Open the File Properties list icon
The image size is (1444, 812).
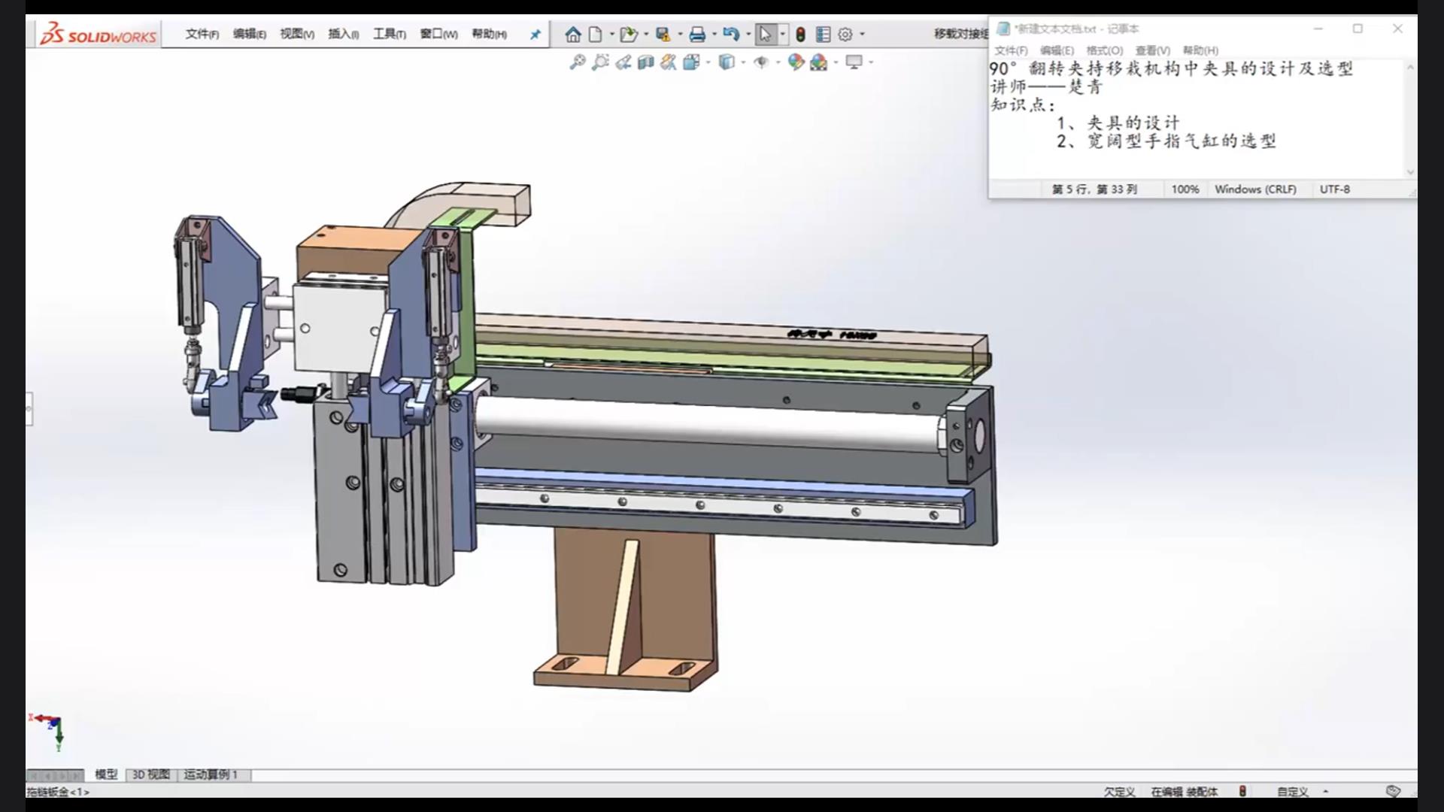pyautogui.click(x=823, y=35)
